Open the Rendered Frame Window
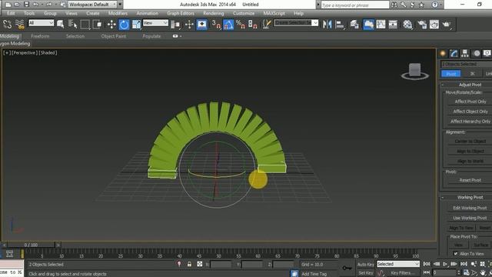The width and height of the screenshot is (492, 277). coord(434,24)
